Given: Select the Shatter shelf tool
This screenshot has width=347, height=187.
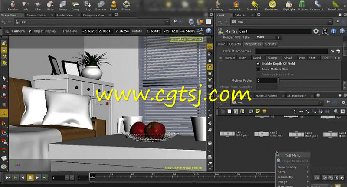Looking at the screenshot, I should 126,6.
